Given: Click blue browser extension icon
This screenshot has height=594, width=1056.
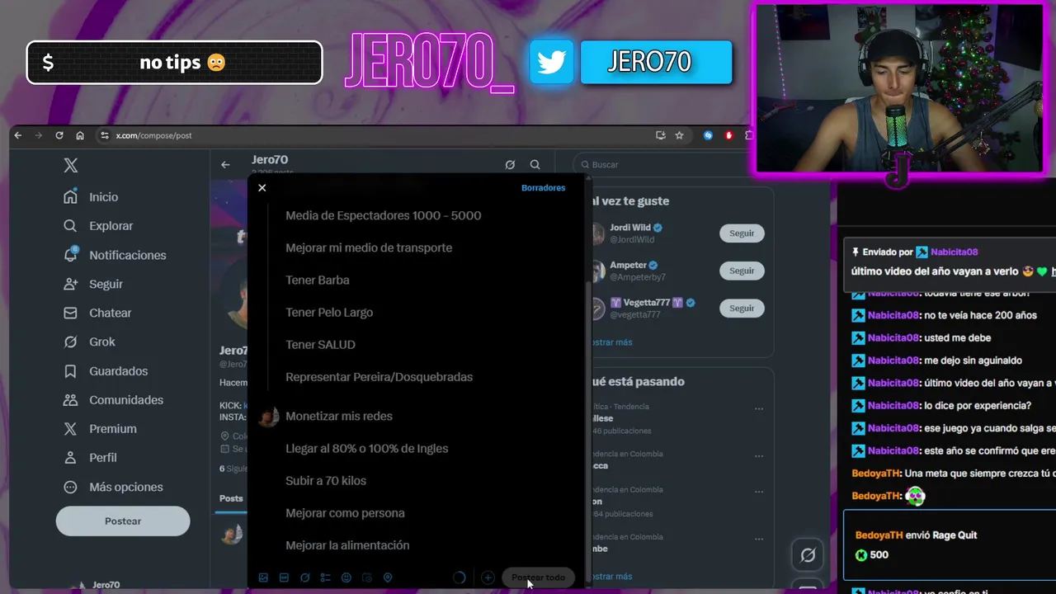Looking at the screenshot, I should coord(708,135).
